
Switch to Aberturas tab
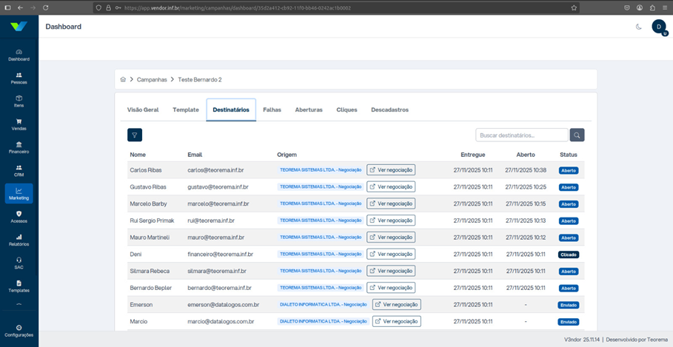[x=309, y=110]
